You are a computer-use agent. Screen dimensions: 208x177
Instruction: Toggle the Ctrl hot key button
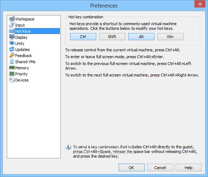tap(83, 37)
